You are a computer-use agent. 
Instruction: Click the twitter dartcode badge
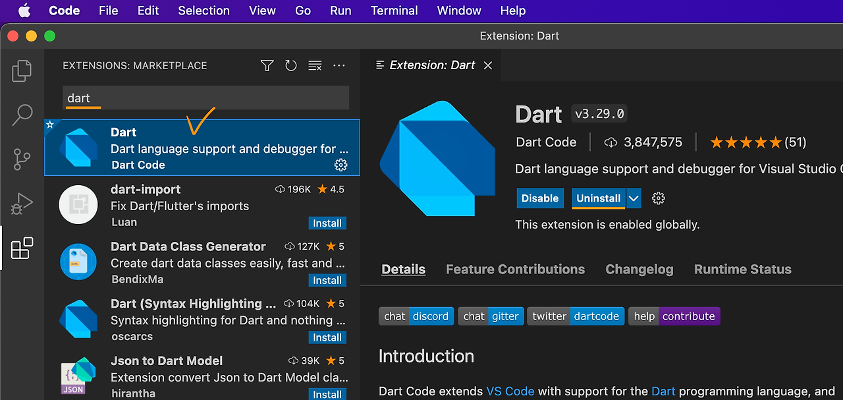point(576,316)
